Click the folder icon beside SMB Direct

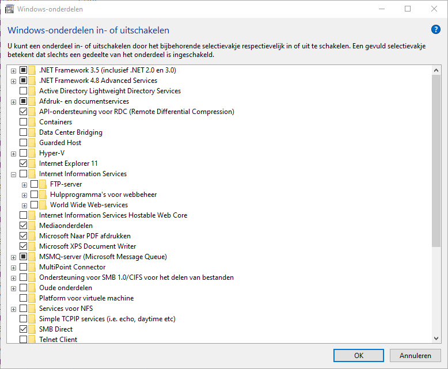tap(32, 329)
